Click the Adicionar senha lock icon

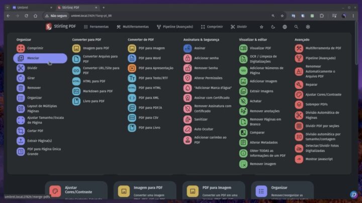[x=188, y=58]
